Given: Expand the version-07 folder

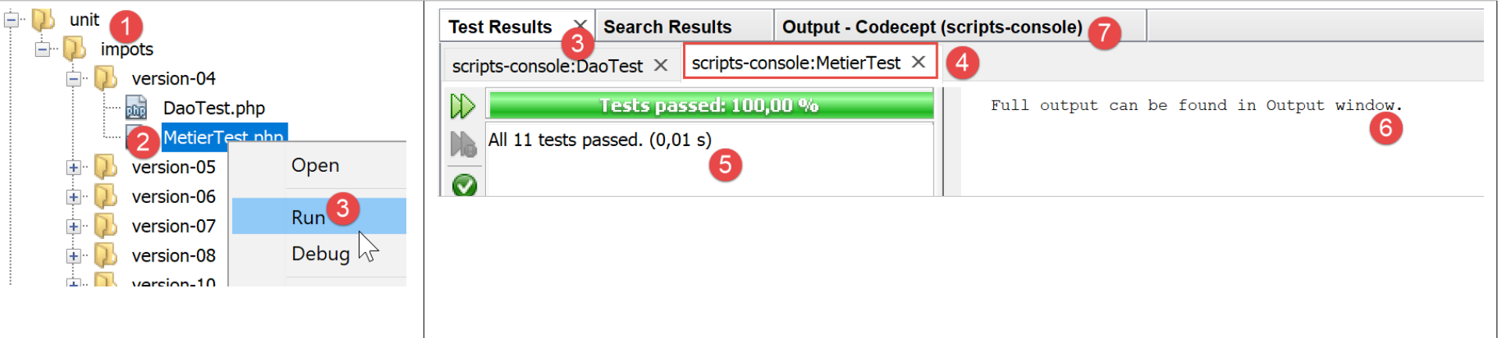Looking at the screenshot, I should (73, 226).
